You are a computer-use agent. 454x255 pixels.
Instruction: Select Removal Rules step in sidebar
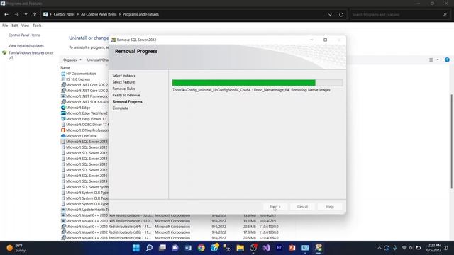click(x=124, y=89)
